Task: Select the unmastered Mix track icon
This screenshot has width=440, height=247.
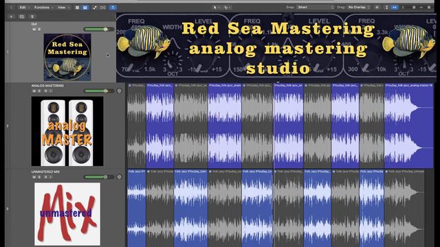Action: [67, 214]
